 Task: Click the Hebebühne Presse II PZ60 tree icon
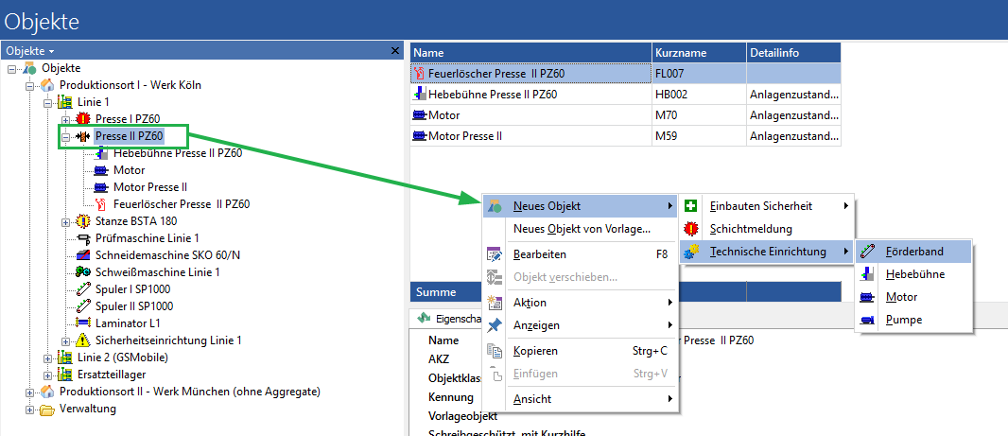point(101,153)
